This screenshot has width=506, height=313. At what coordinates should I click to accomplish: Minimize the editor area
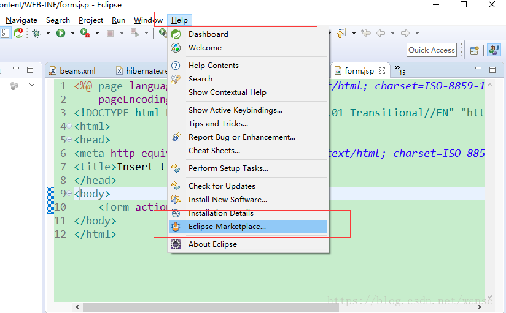[x=478, y=69]
